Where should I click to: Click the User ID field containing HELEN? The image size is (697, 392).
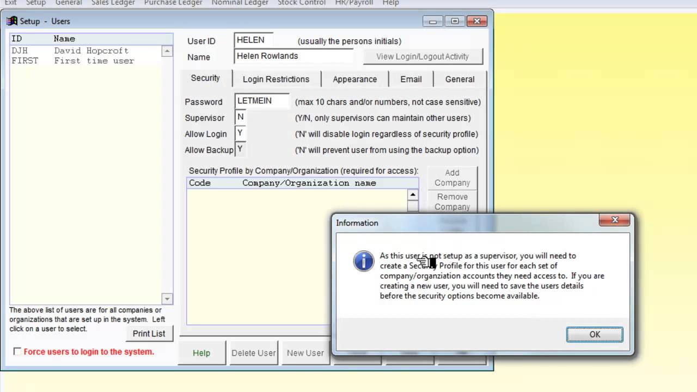[254, 40]
